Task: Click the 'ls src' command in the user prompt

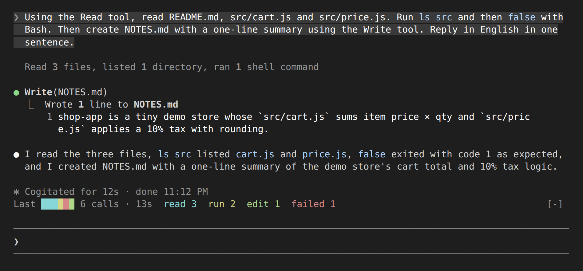Action: 435,17
